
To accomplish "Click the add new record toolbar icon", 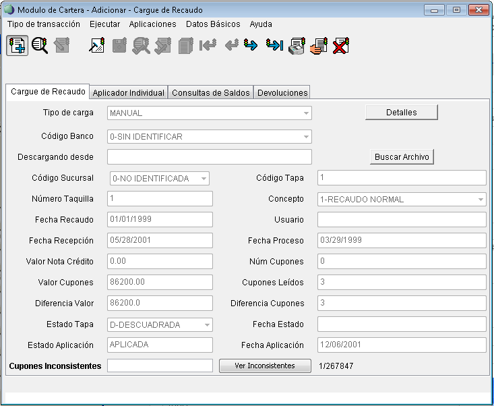I will 17,46.
